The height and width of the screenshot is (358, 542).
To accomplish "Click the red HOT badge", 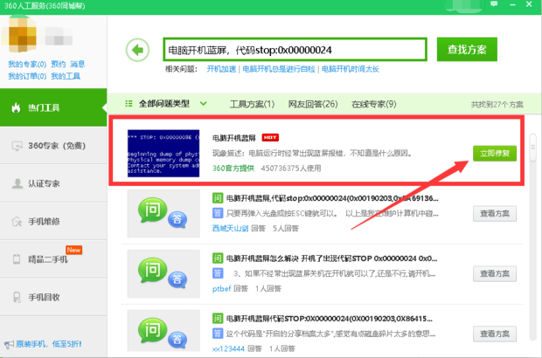I will click(270, 137).
